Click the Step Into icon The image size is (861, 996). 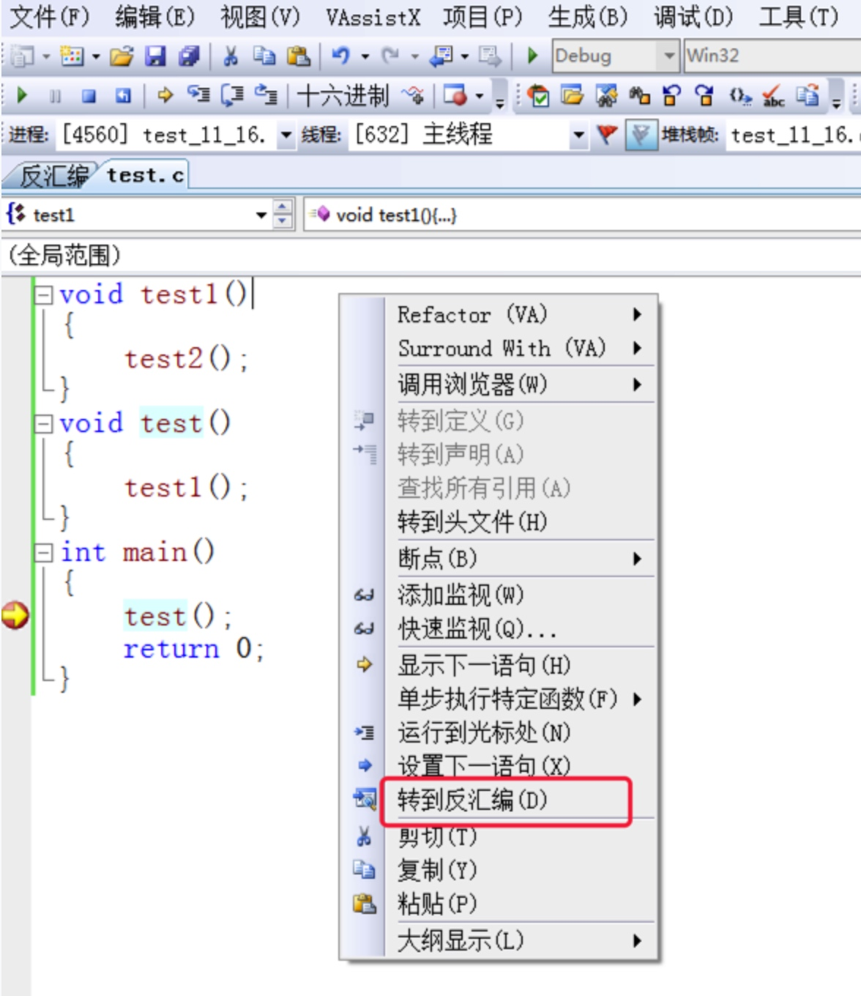coord(198,95)
